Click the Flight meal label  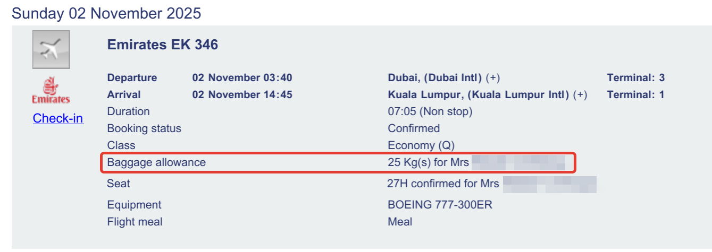[x=135, y=222]
